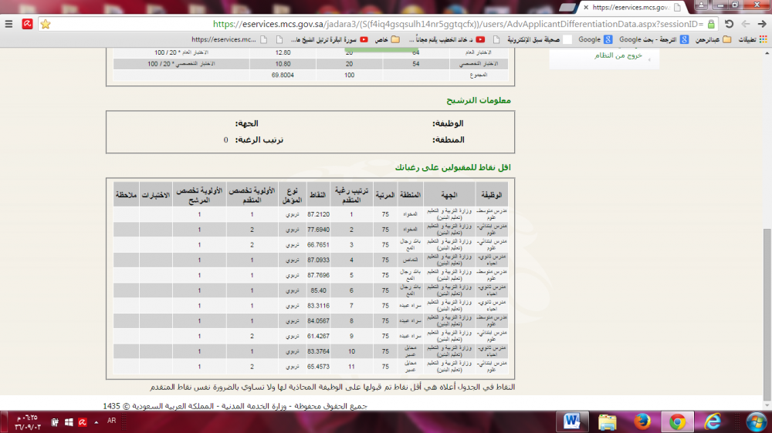Open Microsoft Word from the taskbar
This screenshot has width=772, height=433.
572,421
